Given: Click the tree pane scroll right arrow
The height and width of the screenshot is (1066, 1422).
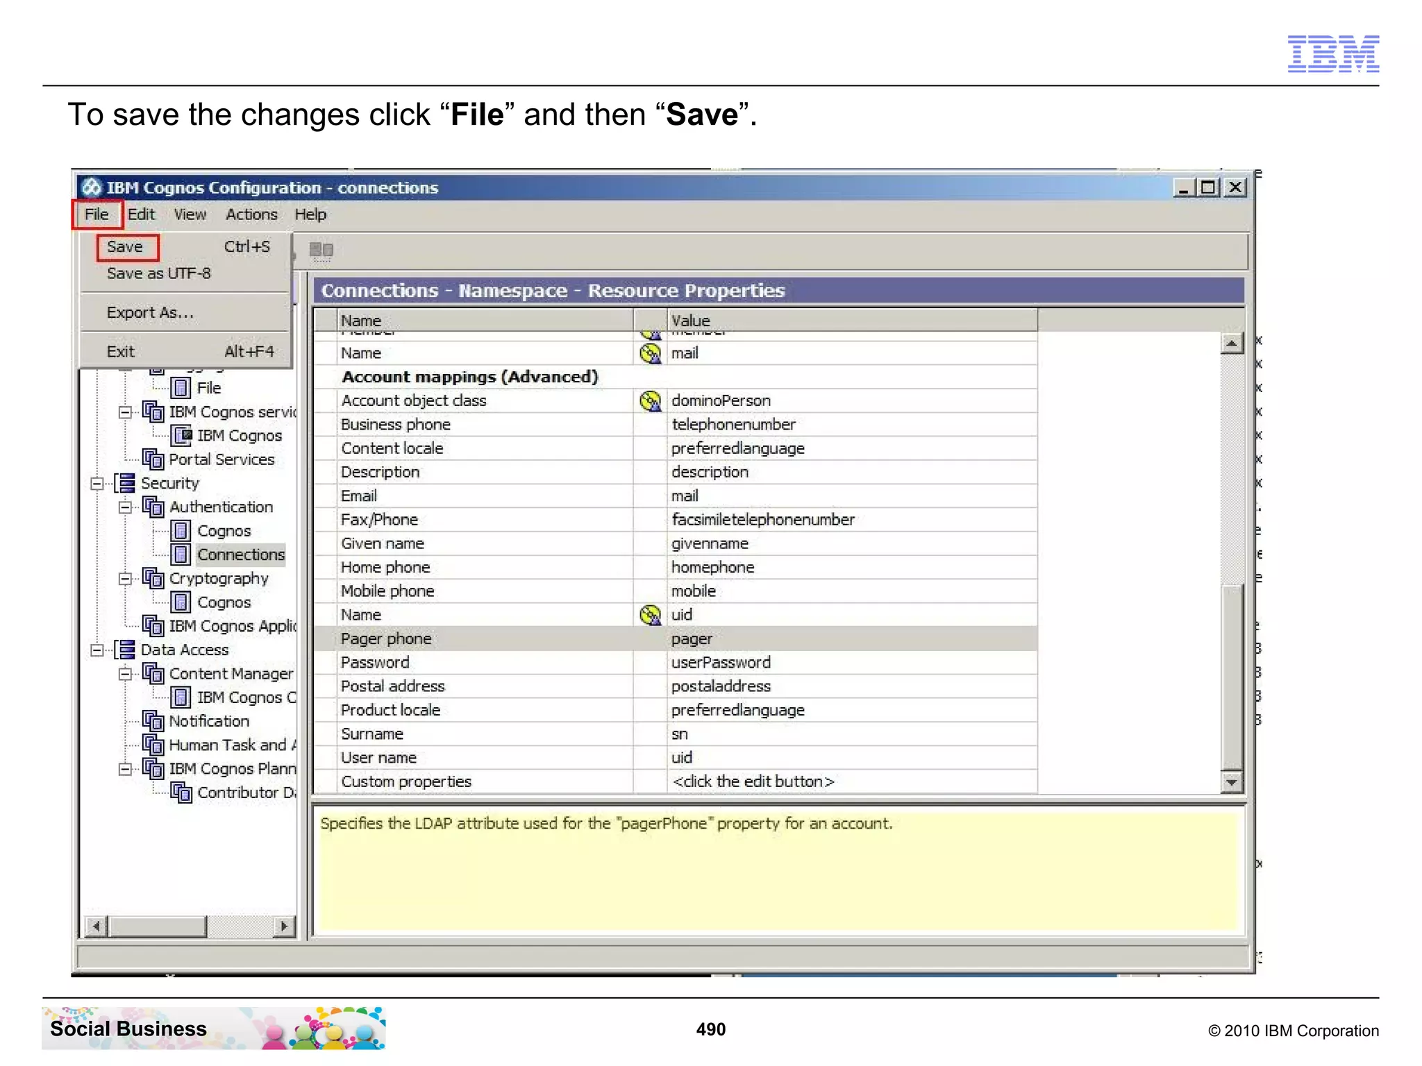Looking at the screenshot, I should coord(284,927).
